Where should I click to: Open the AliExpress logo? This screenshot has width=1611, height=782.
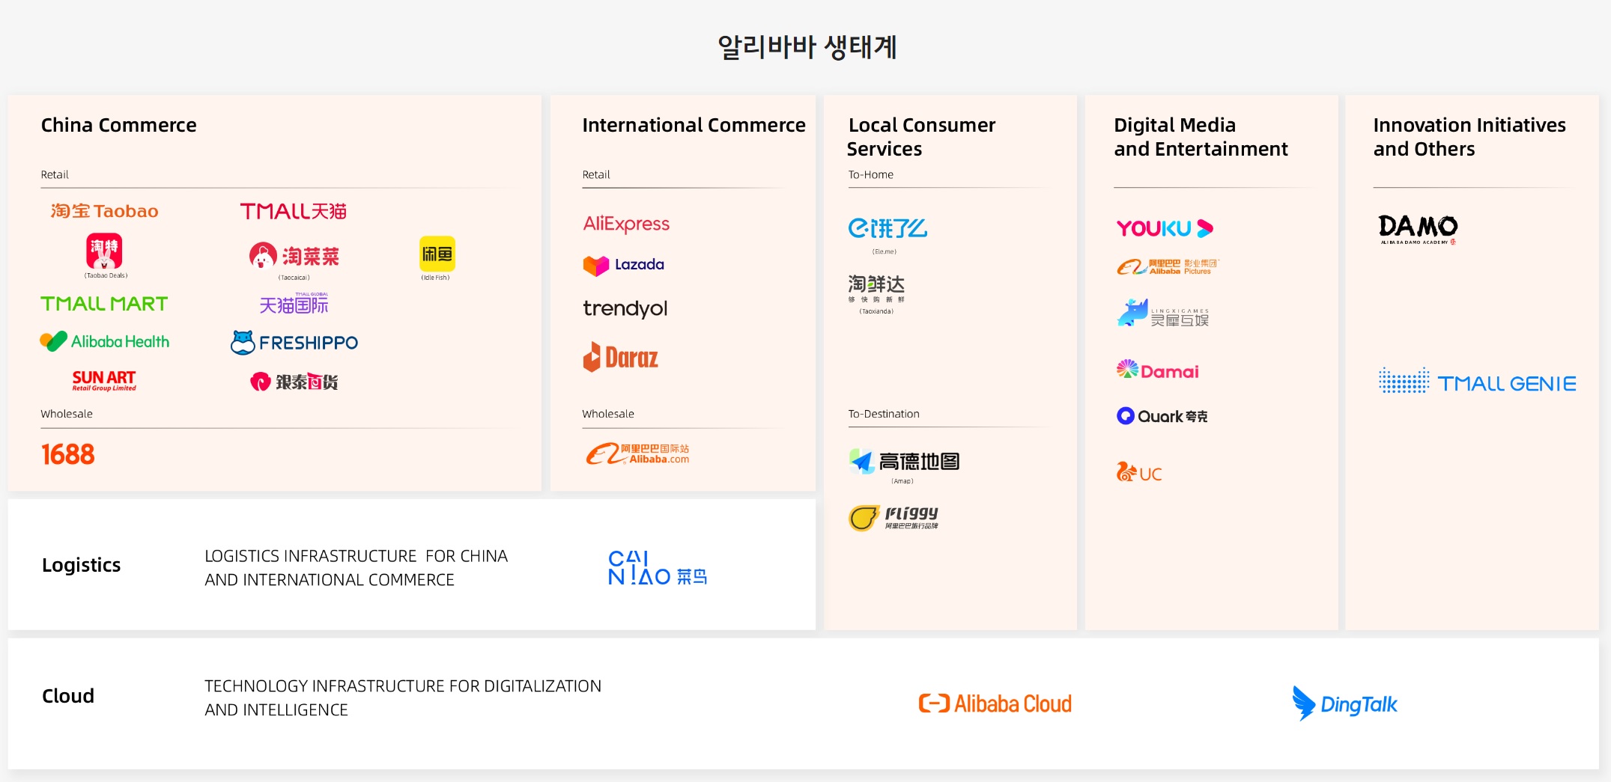point(626,224)
